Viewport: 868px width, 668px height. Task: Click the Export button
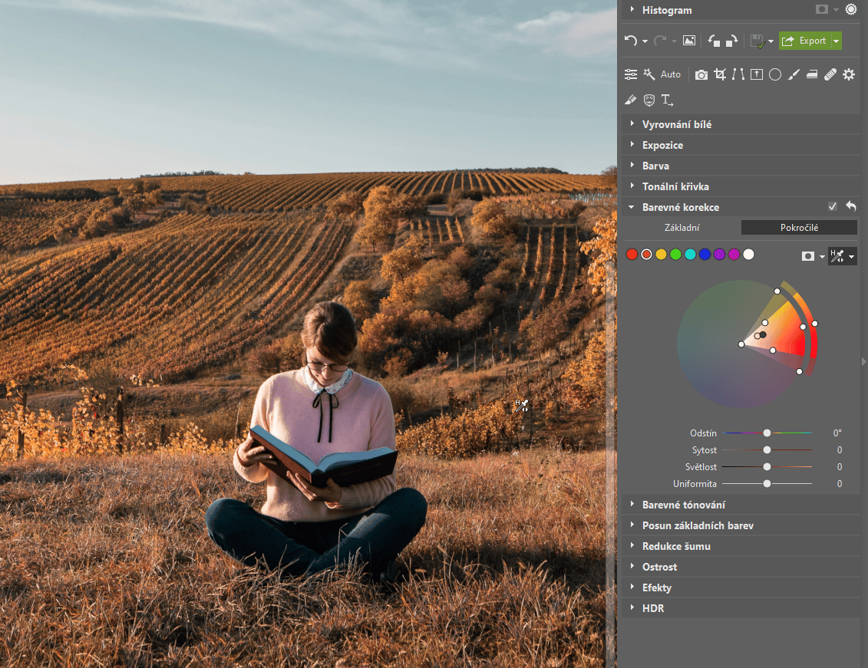click(x=804, y=40)
